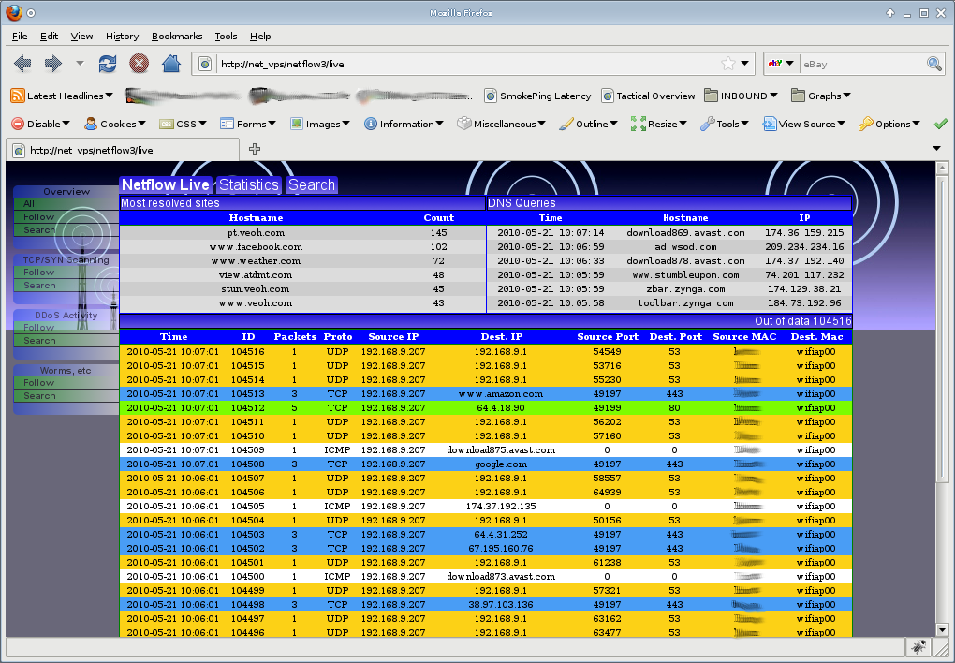This screenshot has height=663, width=955.
Task: Click Search under Worms, etc
Action: [x=39, y=396]
